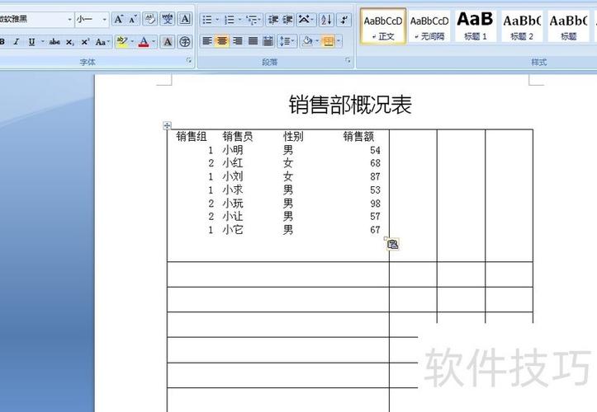
Task: Click the 性别 header text
Action: point(293,136)
